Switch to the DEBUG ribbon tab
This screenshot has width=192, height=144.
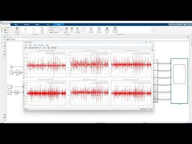tap(16, 24)
